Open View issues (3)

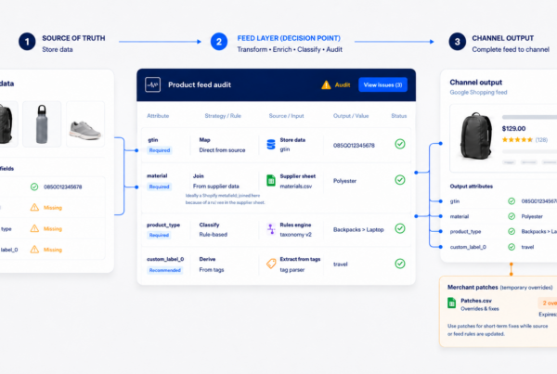coord(382,84)
